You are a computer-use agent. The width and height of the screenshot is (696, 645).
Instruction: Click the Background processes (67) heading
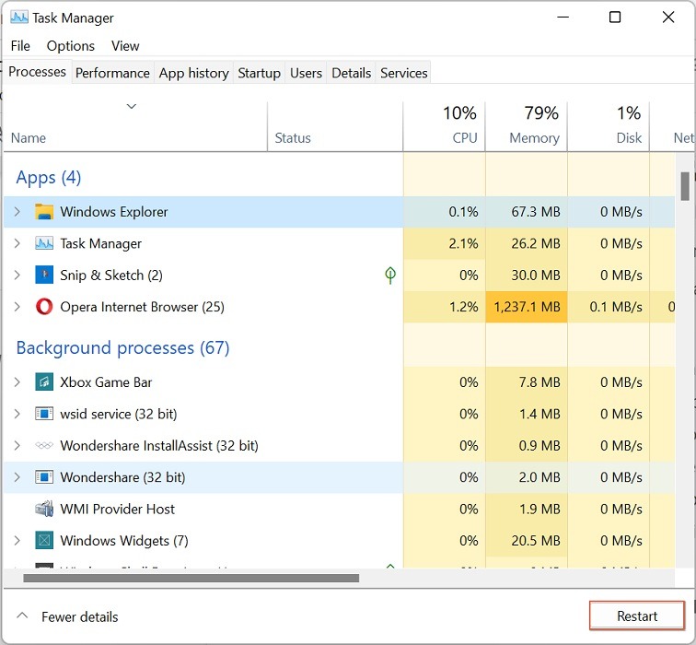click(x=123, y=347)
